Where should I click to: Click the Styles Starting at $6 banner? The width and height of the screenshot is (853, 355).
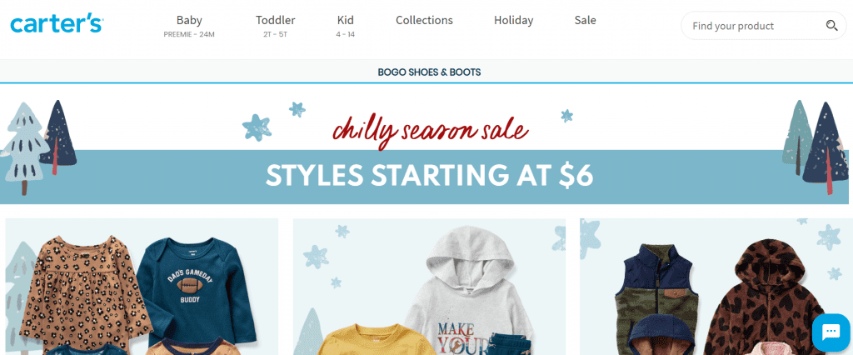tap(429, 175)
